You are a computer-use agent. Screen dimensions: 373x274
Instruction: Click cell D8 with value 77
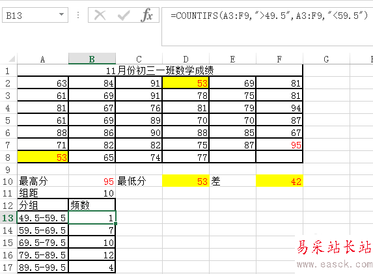[186, 157]
